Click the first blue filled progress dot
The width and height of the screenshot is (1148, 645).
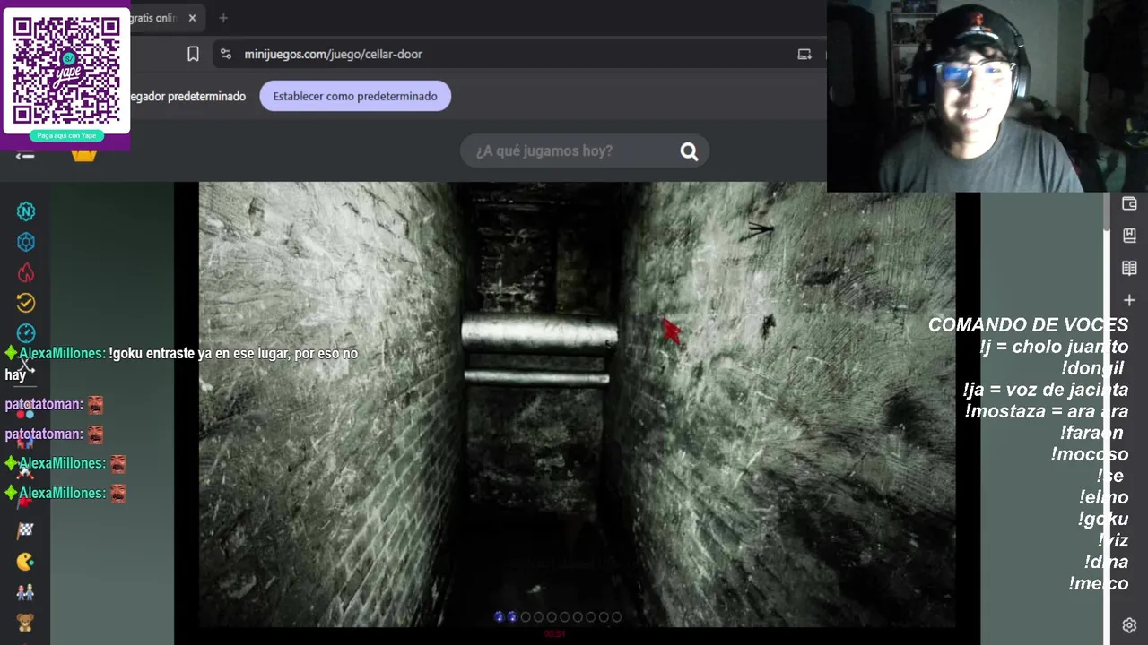(500, 616)
